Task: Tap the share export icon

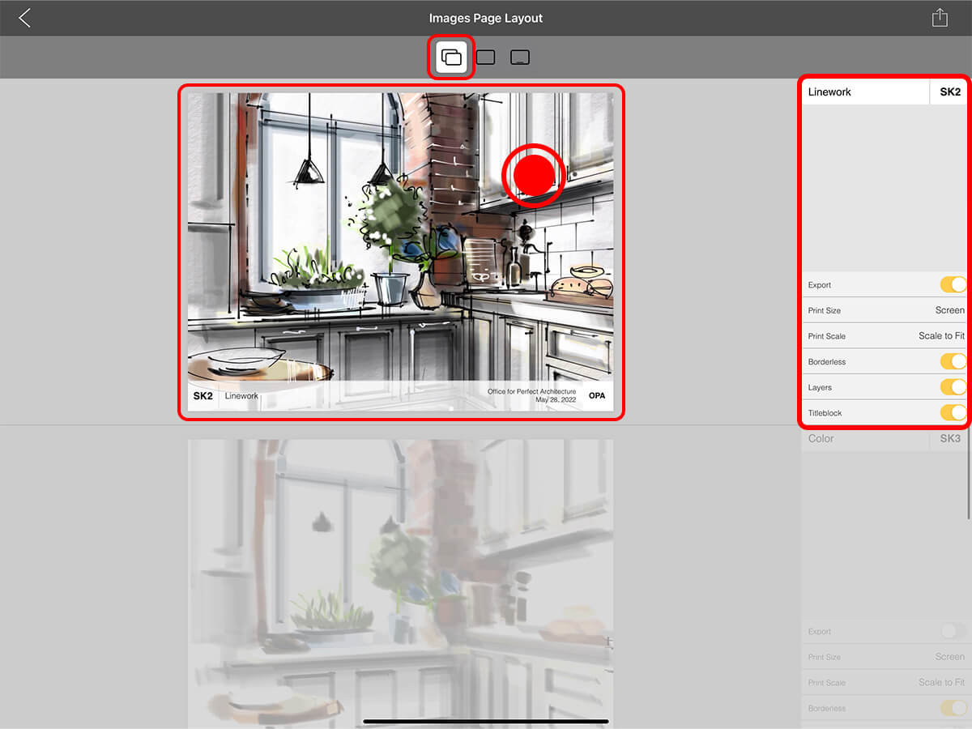Action: [940, 18]
